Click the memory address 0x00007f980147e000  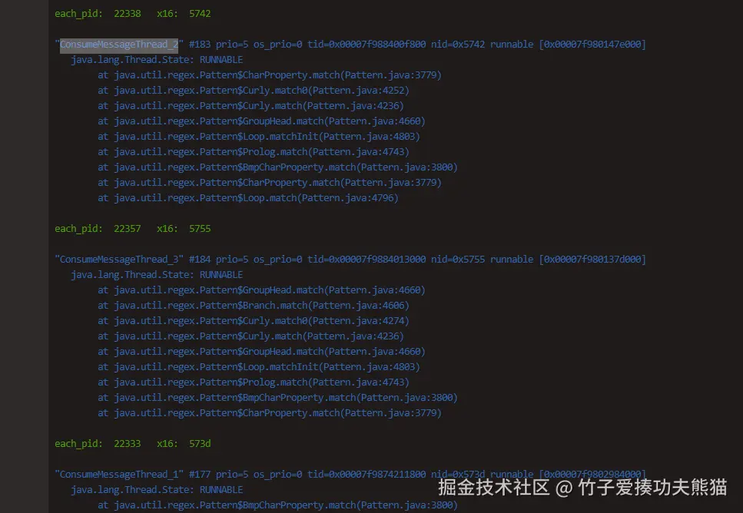592,44
